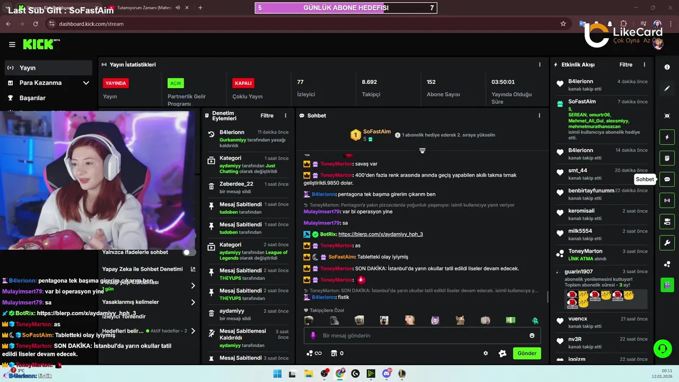Toggle Yalnızca ifadelerle sohbet switch
Image resolution: width=679 pixels, height=382 pixels.
(189, 253)
